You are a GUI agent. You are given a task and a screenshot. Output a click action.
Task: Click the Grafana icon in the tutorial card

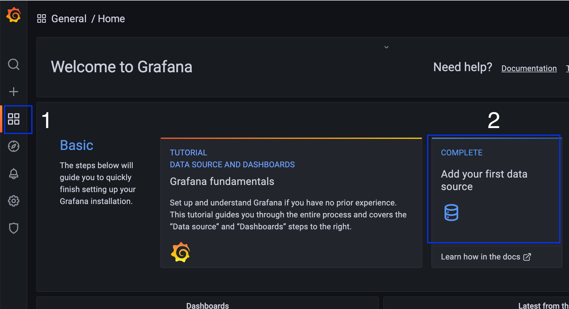point(180,252)
